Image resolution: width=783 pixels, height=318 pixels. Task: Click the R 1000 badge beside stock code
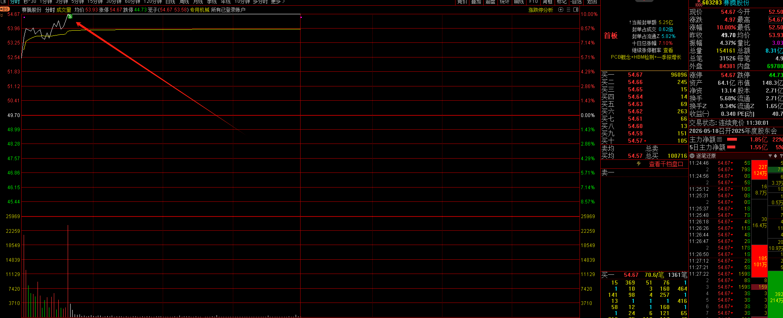[x=699, y=3]
